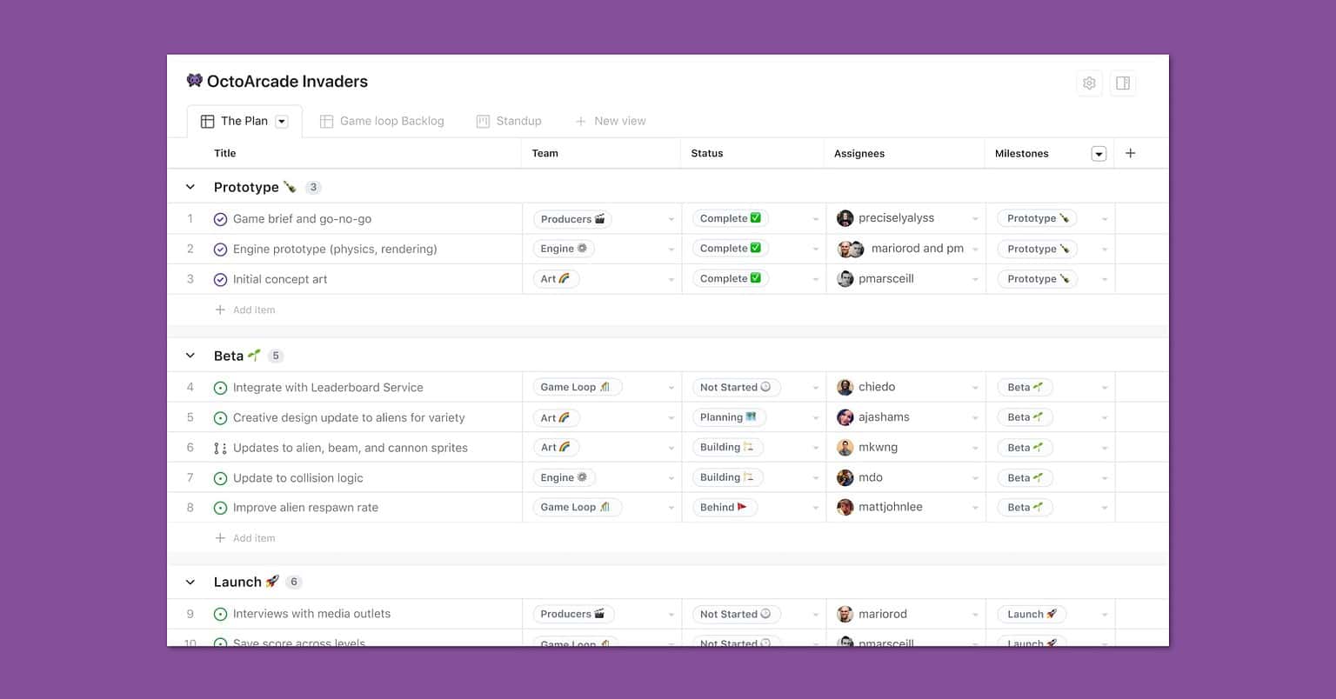The width and height of the screenshot is (1336, 699).
Task: Click open issue icon for Integrate with Leaderboard Service
Action: coord(220,388)
